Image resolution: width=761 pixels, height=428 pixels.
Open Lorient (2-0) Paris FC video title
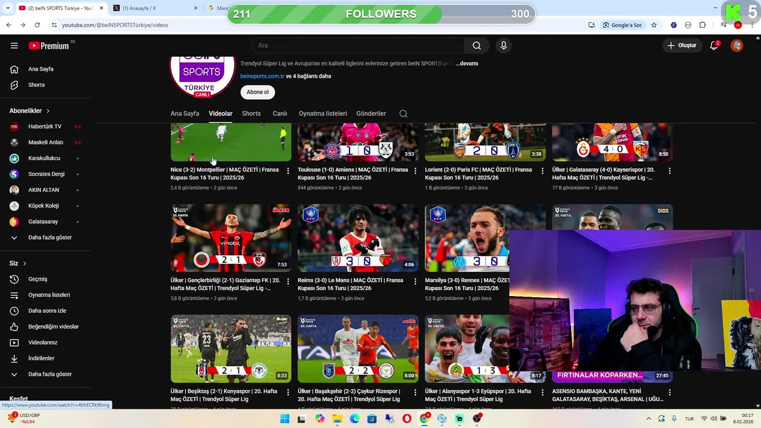tap(479, 174)
